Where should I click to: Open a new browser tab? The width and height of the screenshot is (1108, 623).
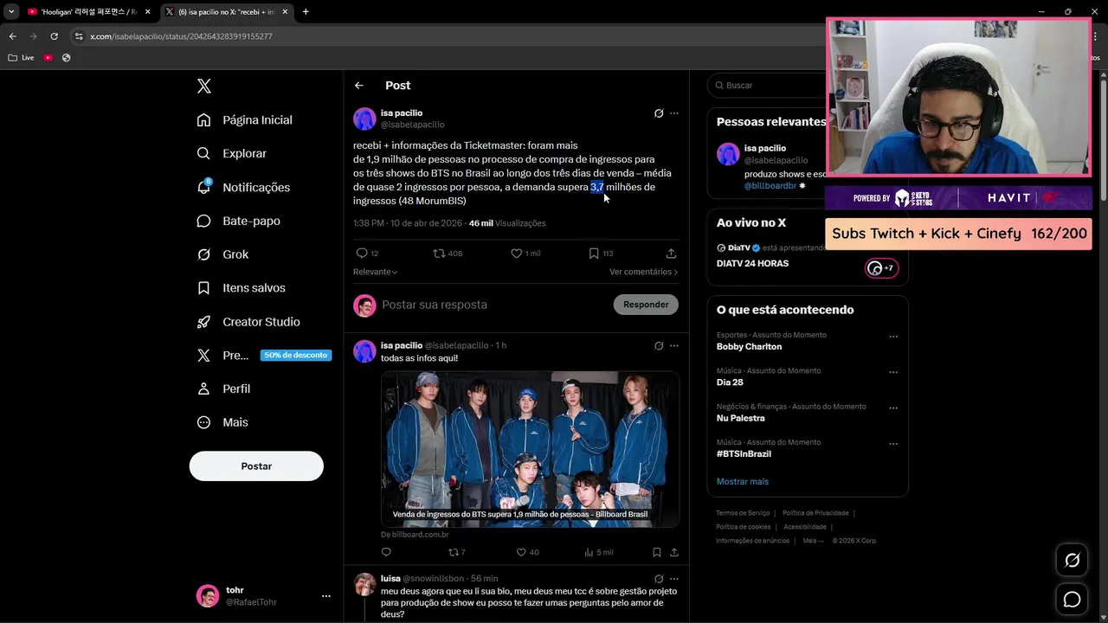coord(306,12)
